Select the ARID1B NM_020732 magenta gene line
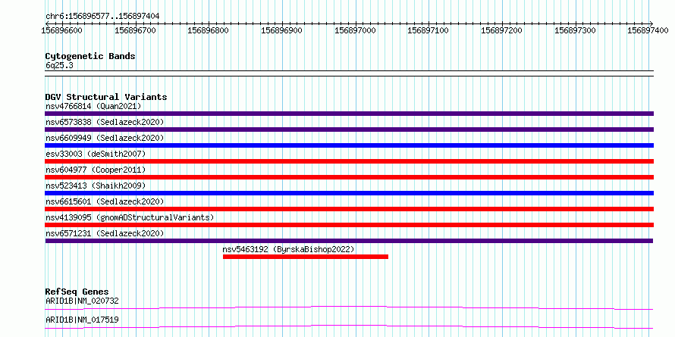The width and height of the screenshot is (675, 337). coord(349,307)
